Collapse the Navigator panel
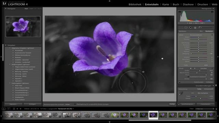The height and width of the screenshot is (123, 219). point(5,9)
